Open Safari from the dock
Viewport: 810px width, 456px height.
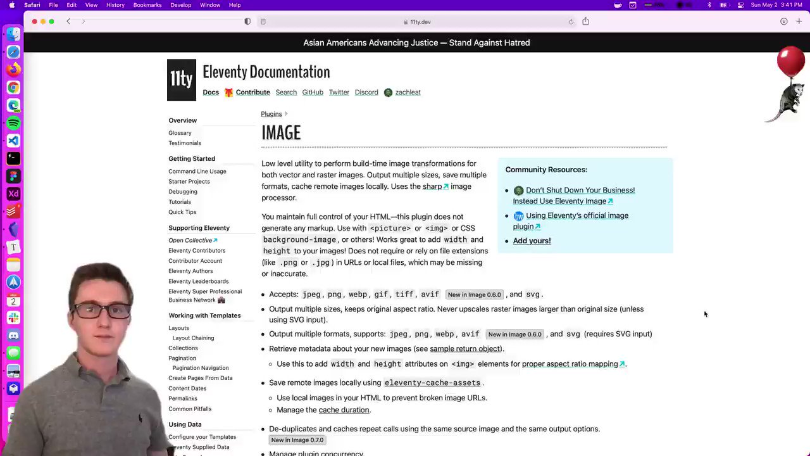click(13, 52)
